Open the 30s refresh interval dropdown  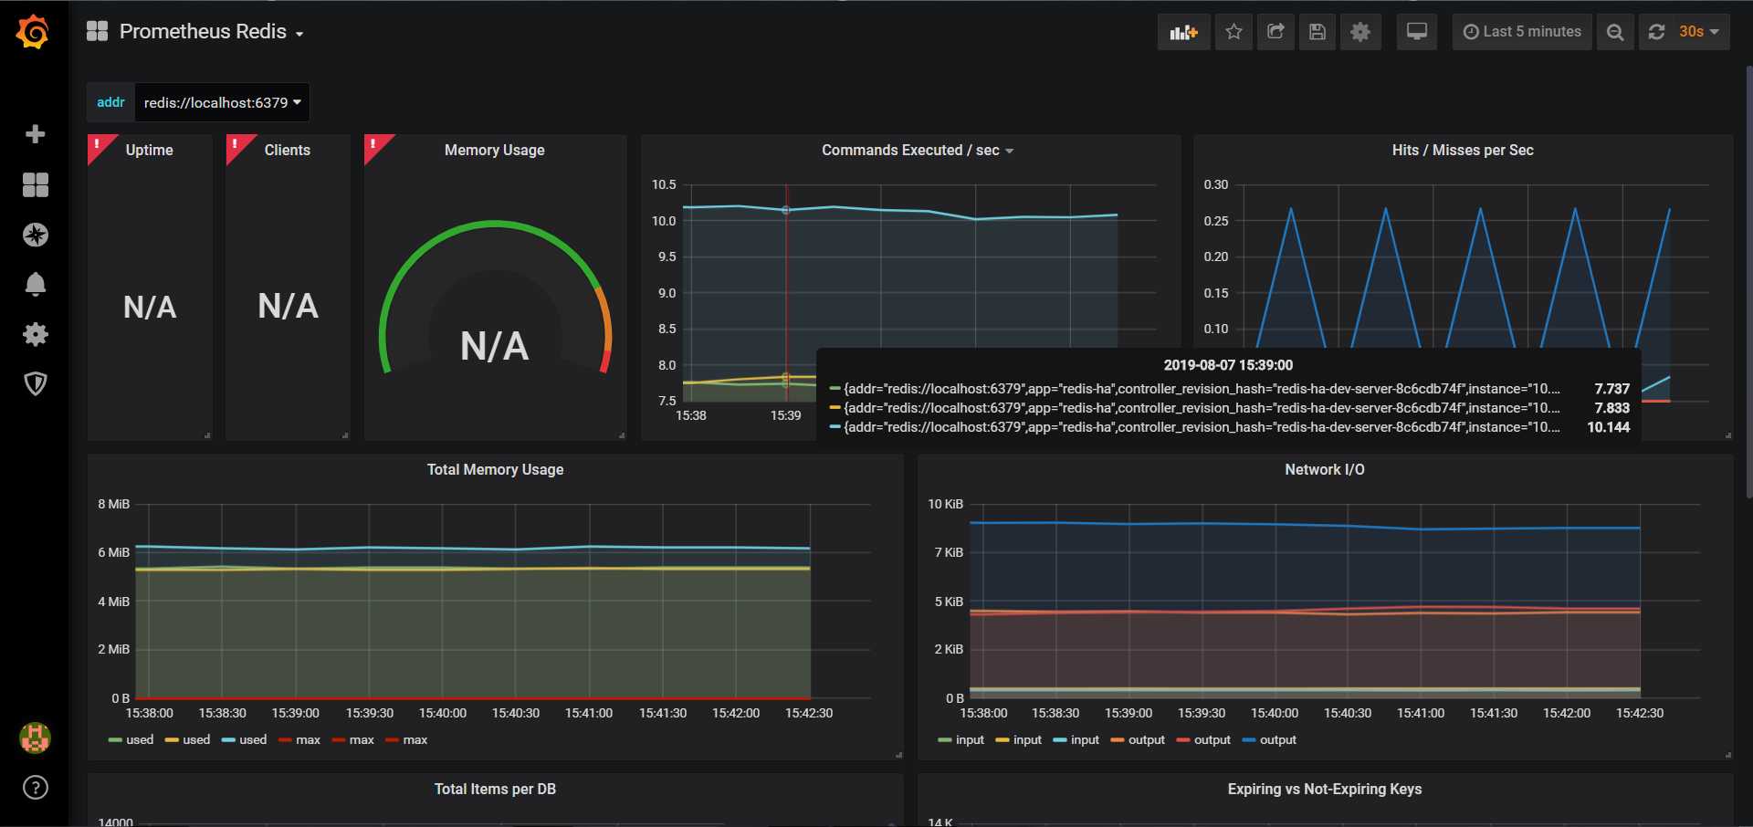point(1698,32)
